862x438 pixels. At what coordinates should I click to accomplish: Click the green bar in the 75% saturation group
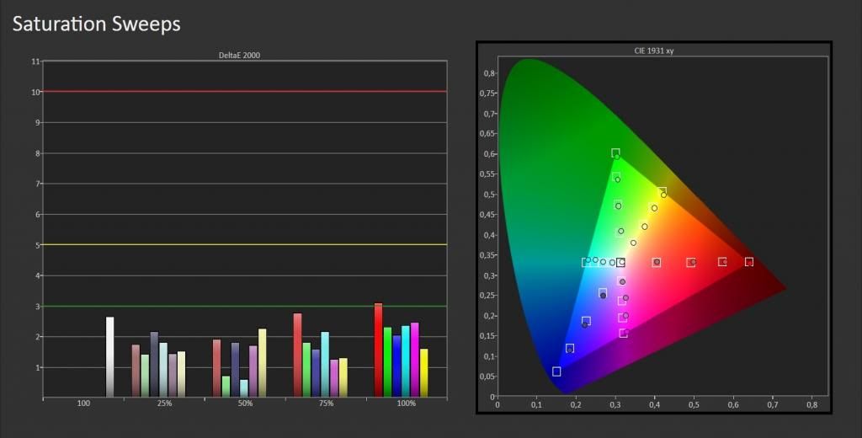(306, 370)
